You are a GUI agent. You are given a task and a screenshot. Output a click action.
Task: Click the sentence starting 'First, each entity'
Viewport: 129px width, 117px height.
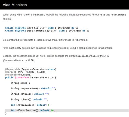coord(58,48)
